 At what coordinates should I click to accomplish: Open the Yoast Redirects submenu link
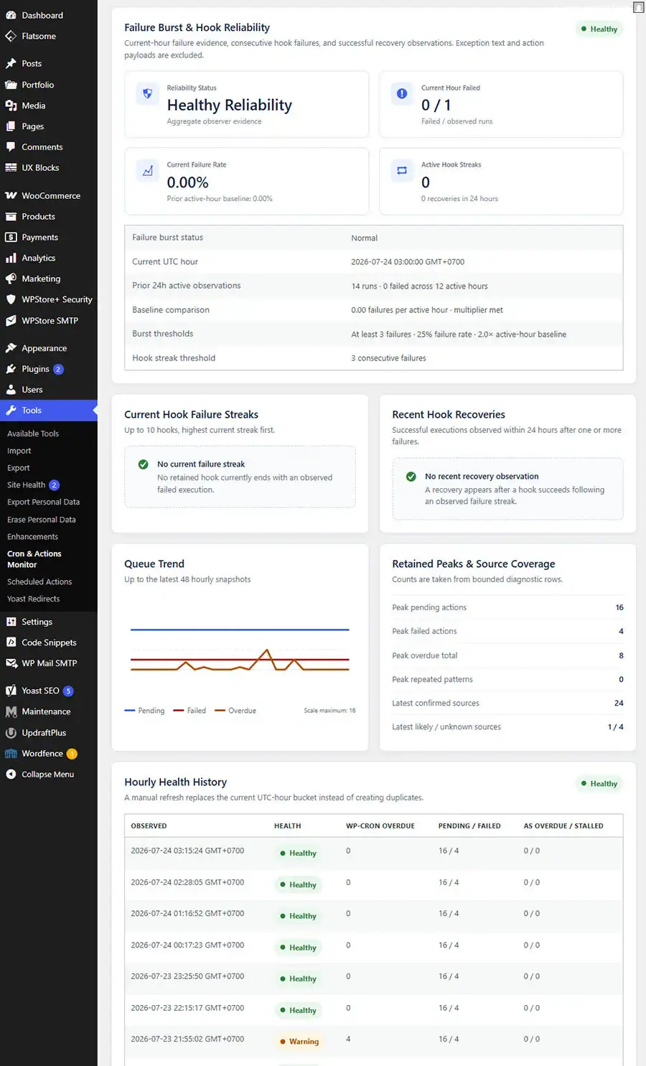pos(33,599)
